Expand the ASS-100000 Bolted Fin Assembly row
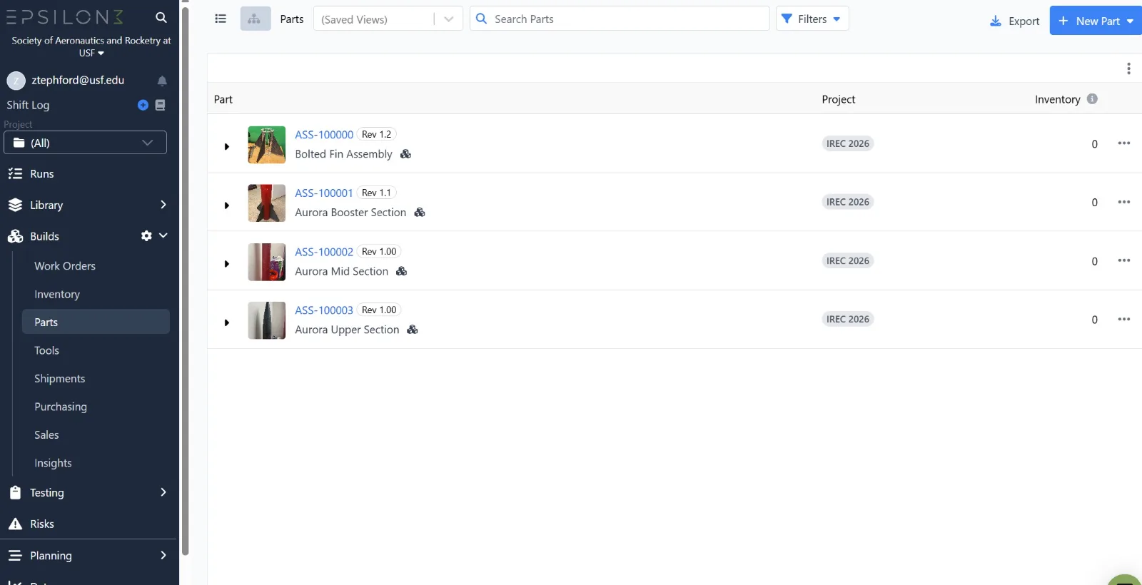Viewport: 1142px width, 585px height. (x=227, y=147)
